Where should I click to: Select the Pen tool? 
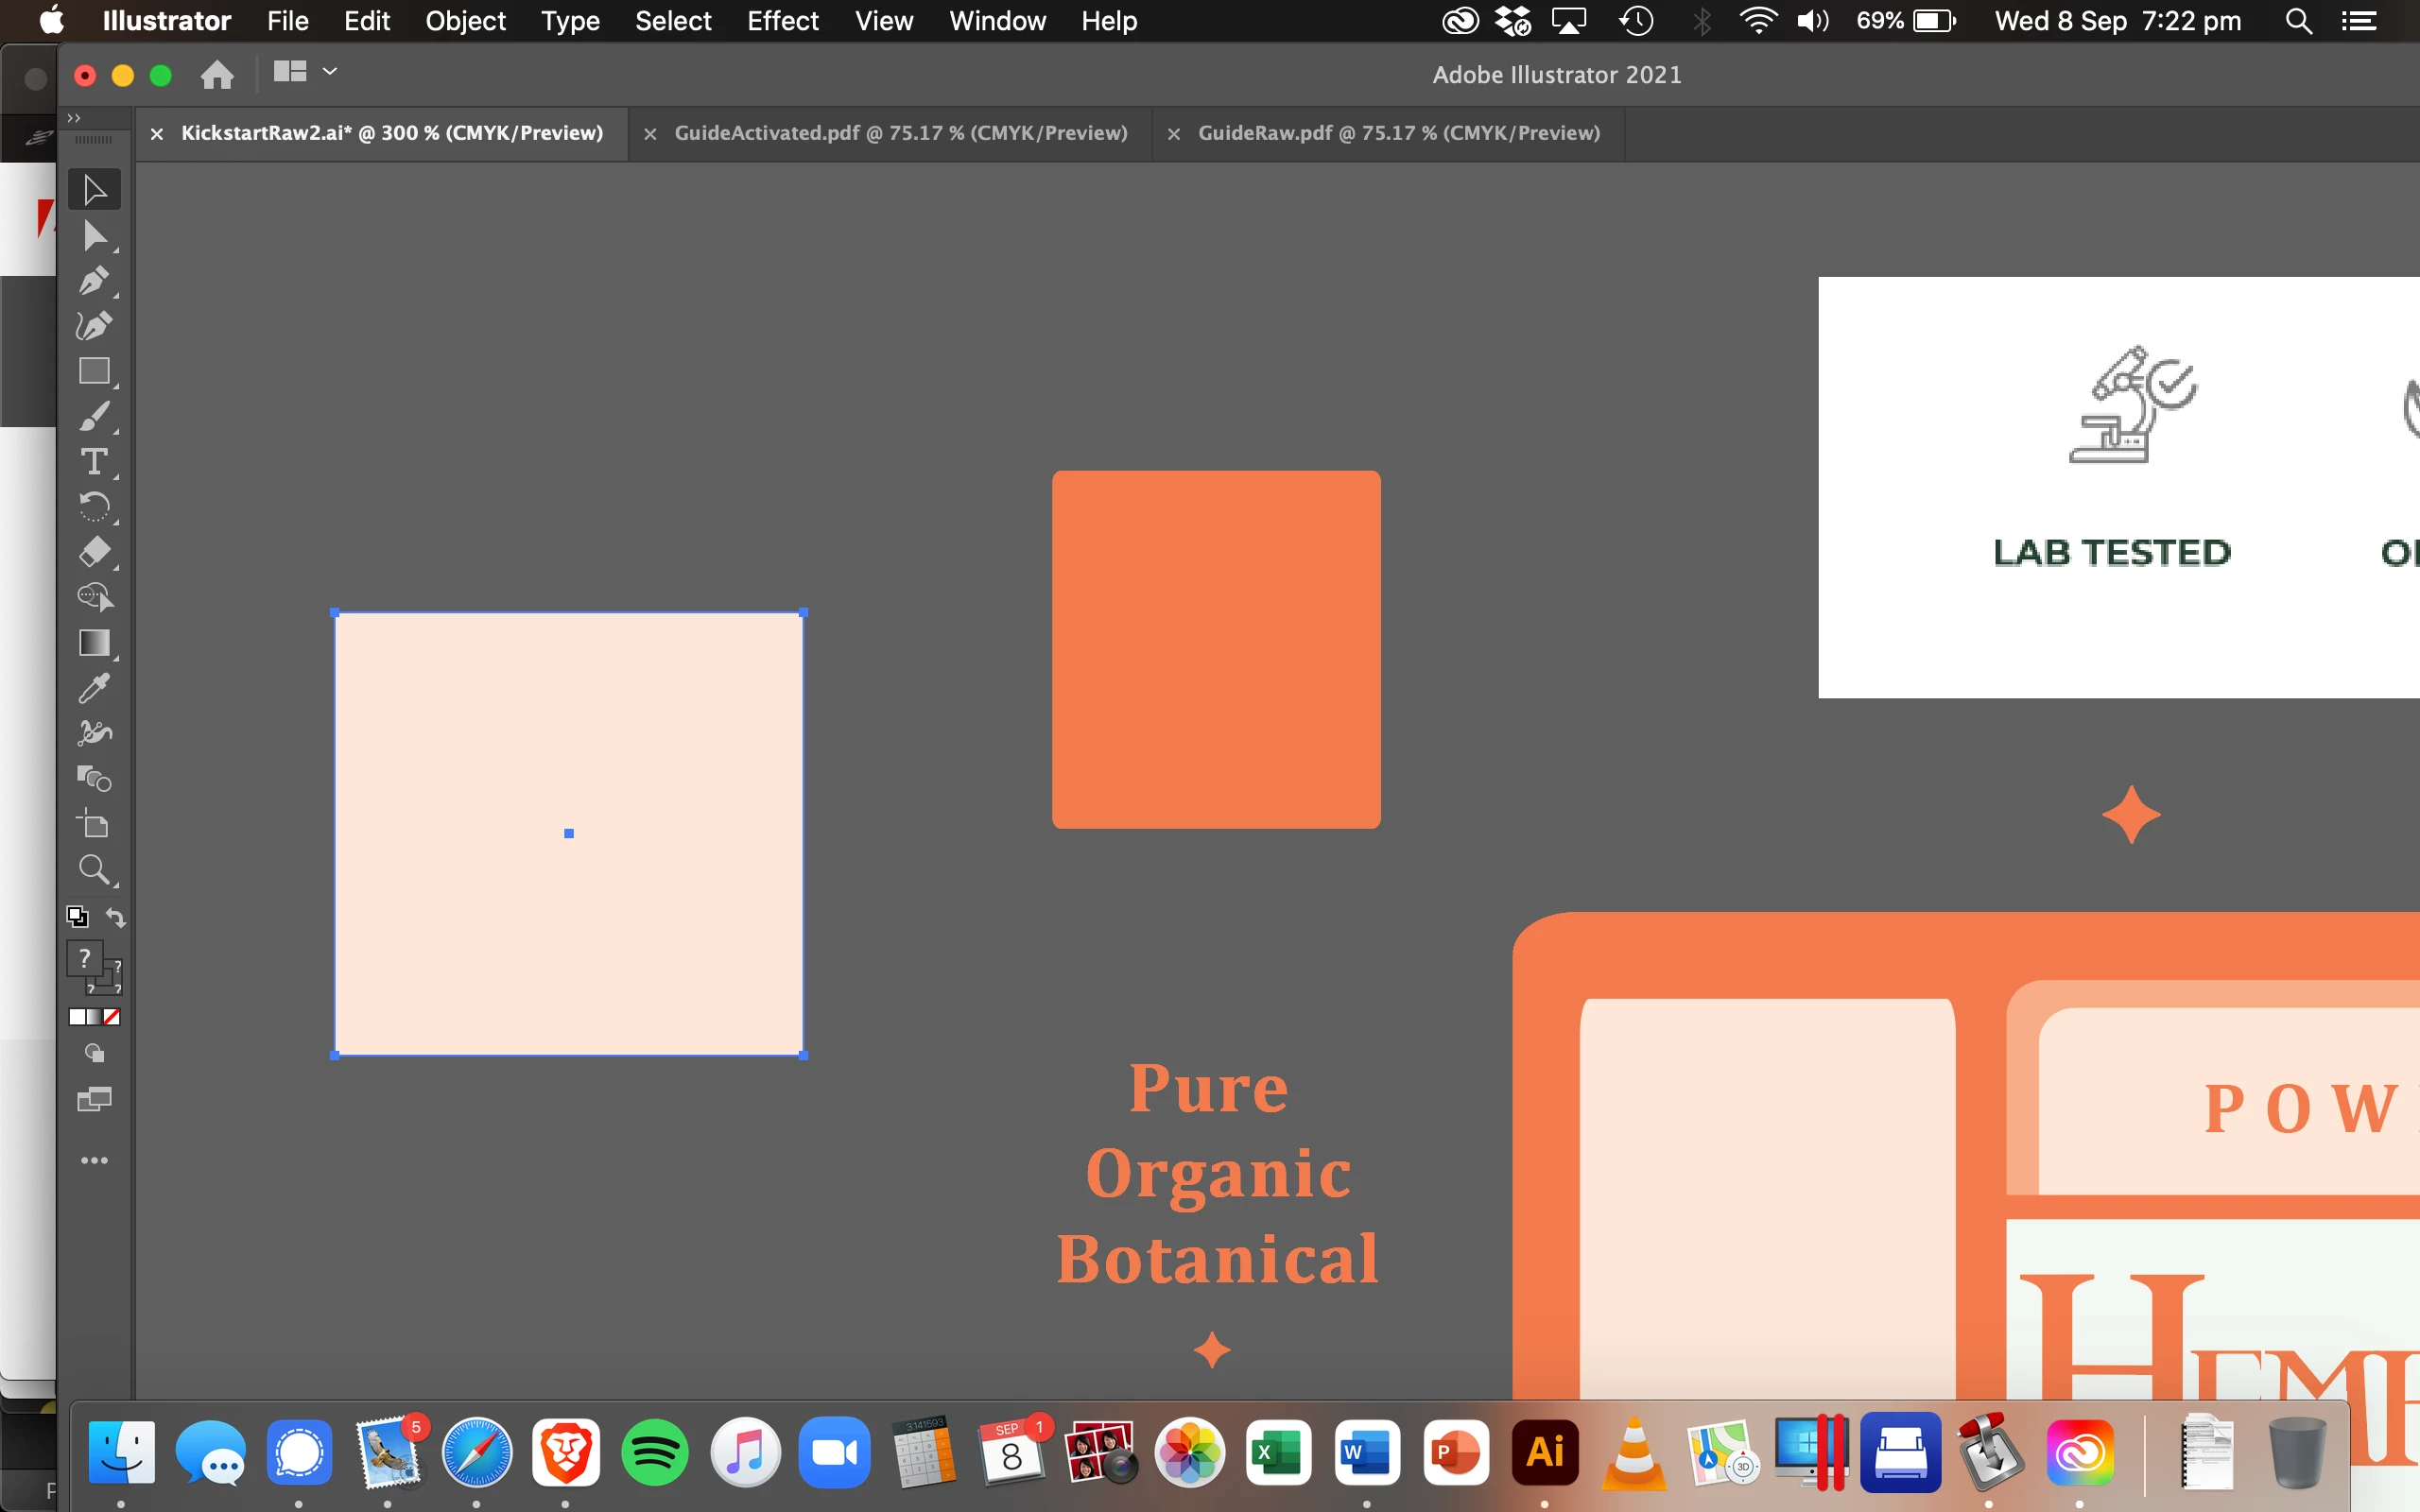[94, 281]
